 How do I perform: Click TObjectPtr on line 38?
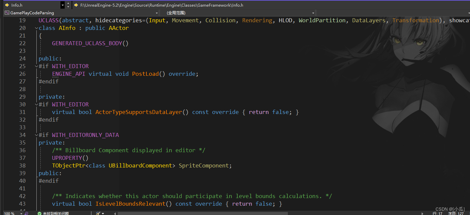click(69, 165)
